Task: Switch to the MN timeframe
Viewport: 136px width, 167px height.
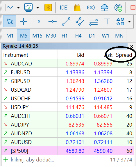Action: coord(119,35)
